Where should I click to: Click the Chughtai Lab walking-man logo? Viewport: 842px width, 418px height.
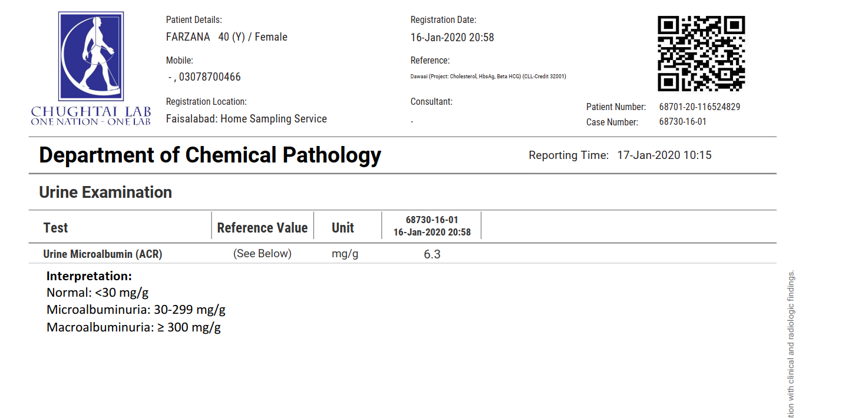click(91, 57)
